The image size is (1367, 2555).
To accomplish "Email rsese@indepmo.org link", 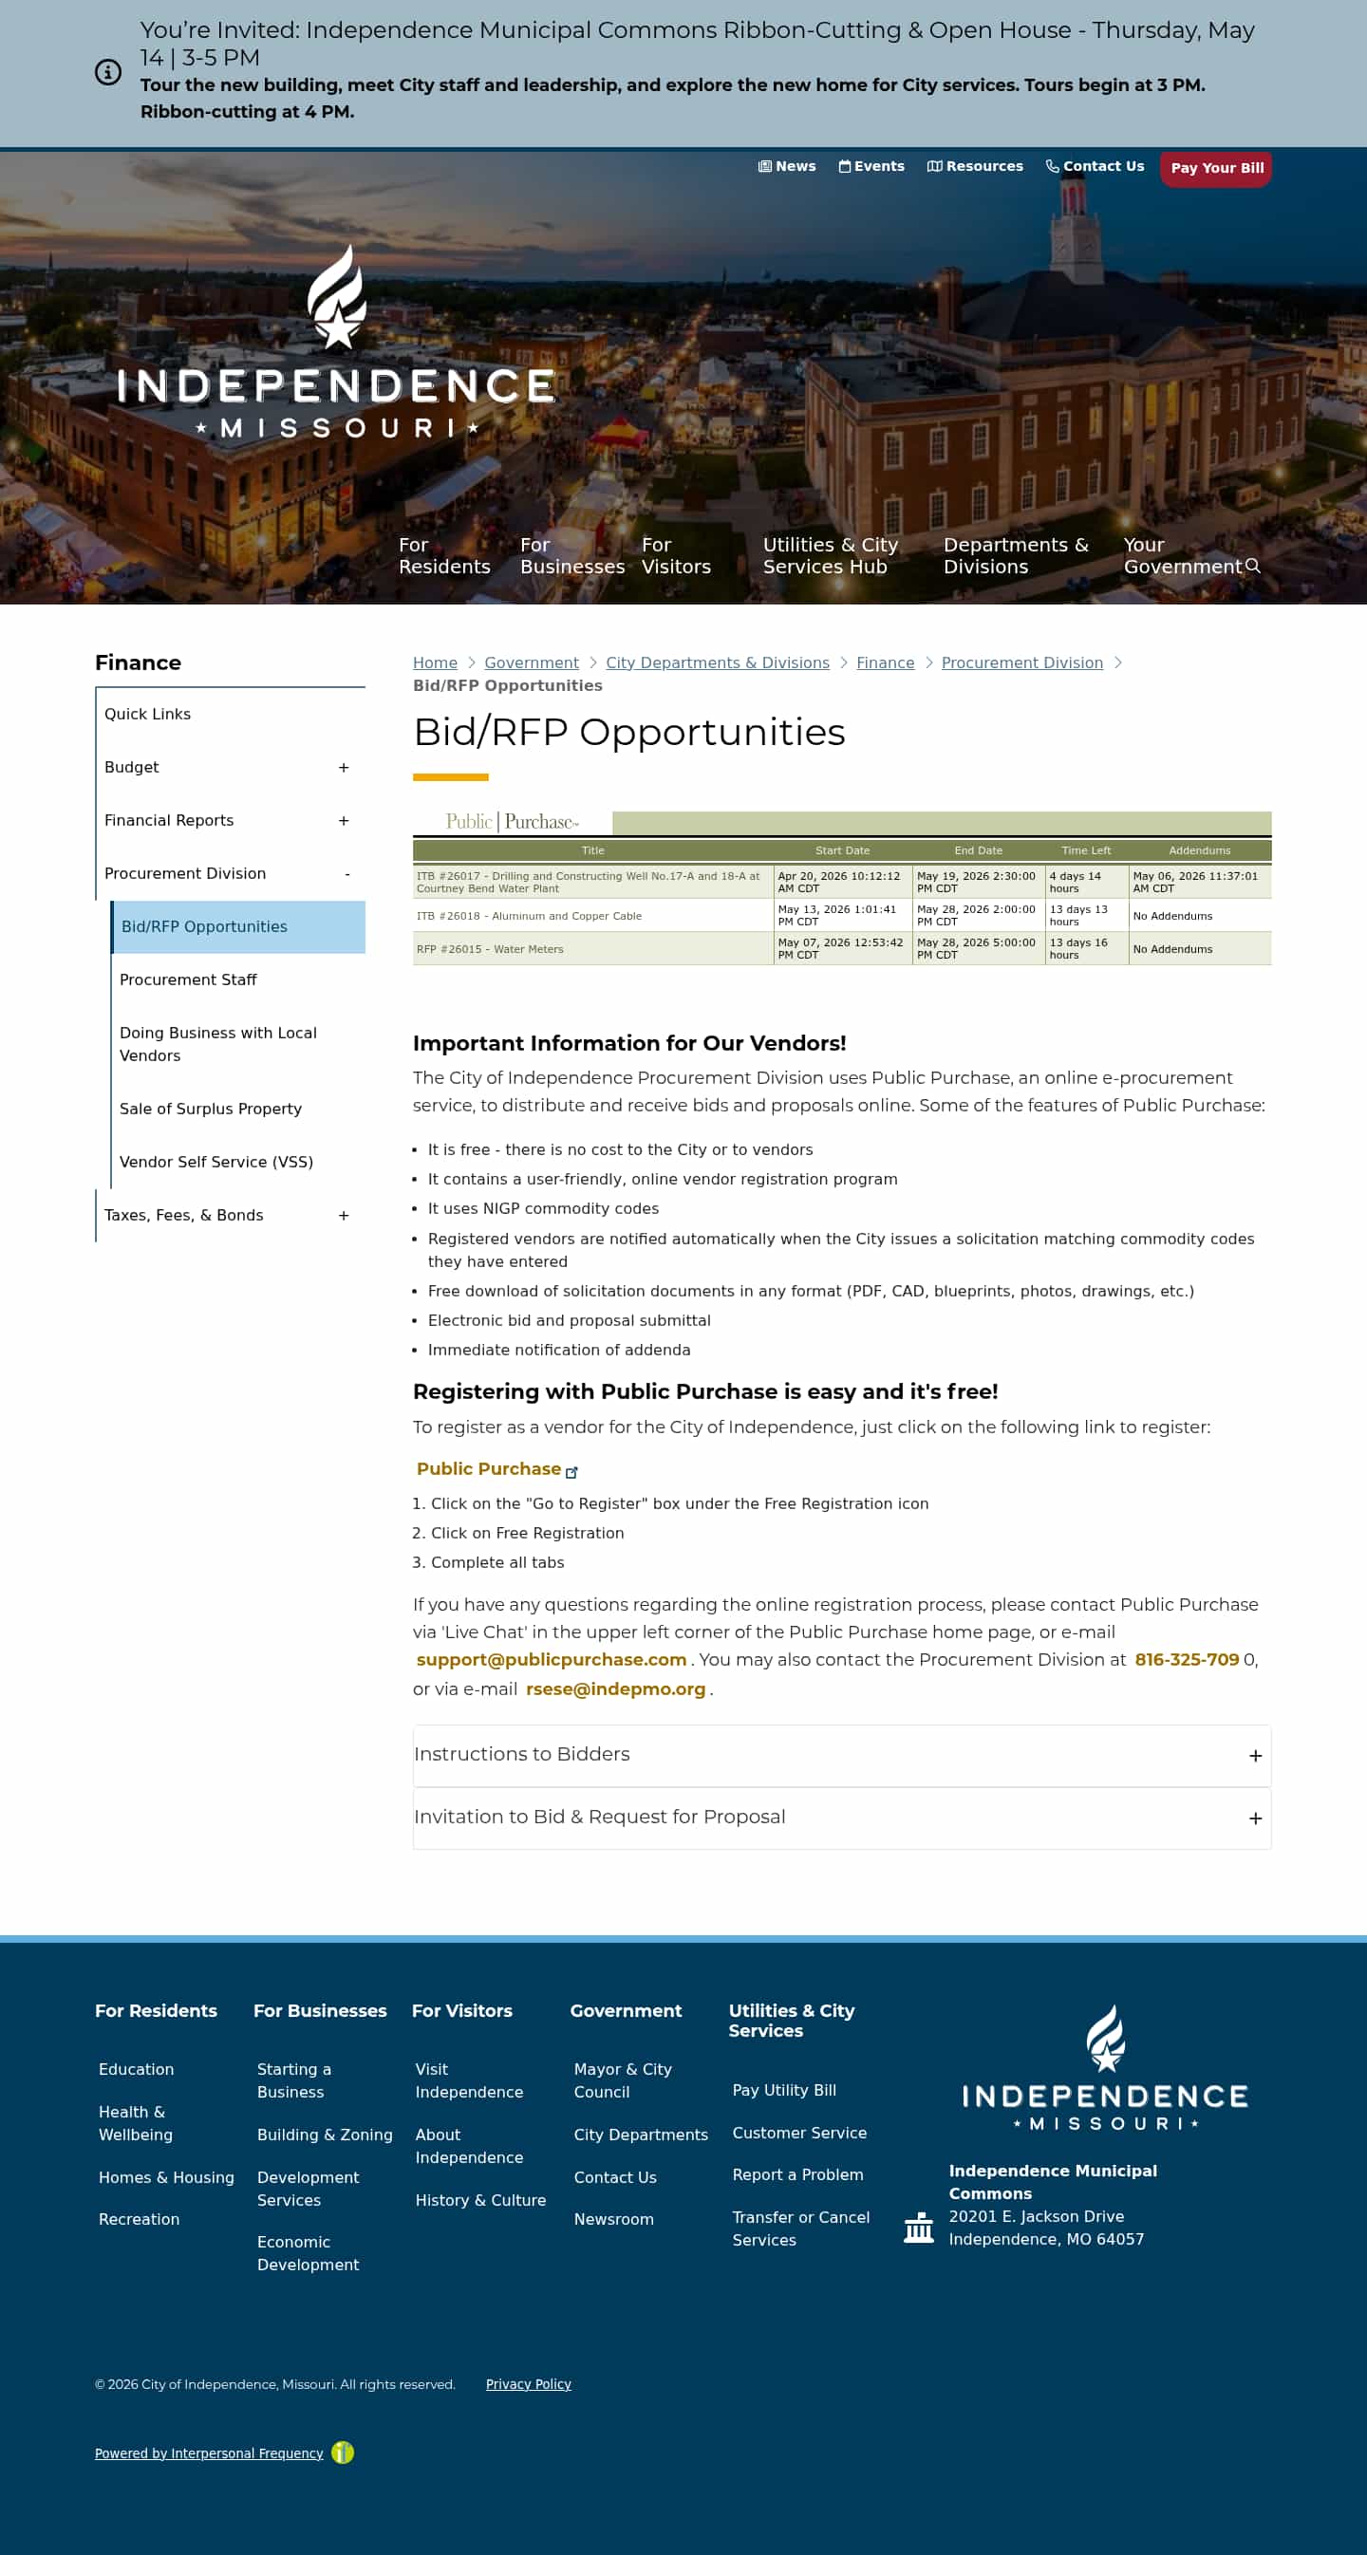I will (615, 1690).
